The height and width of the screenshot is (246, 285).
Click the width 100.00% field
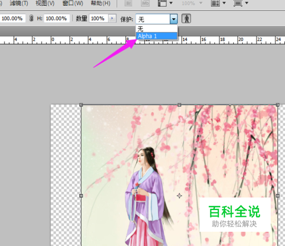click(x=13, y=18)
